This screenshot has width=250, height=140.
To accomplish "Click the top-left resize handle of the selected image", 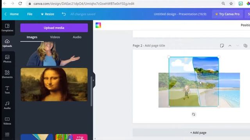I will 169,57.
